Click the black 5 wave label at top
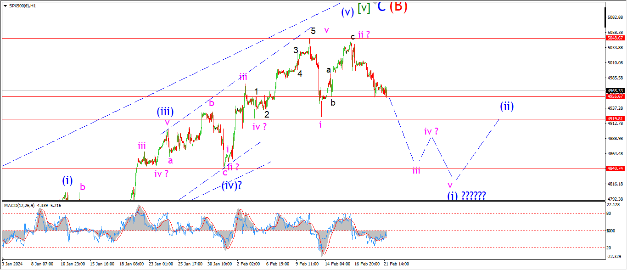Screen dimensions: 627x270 313,31
